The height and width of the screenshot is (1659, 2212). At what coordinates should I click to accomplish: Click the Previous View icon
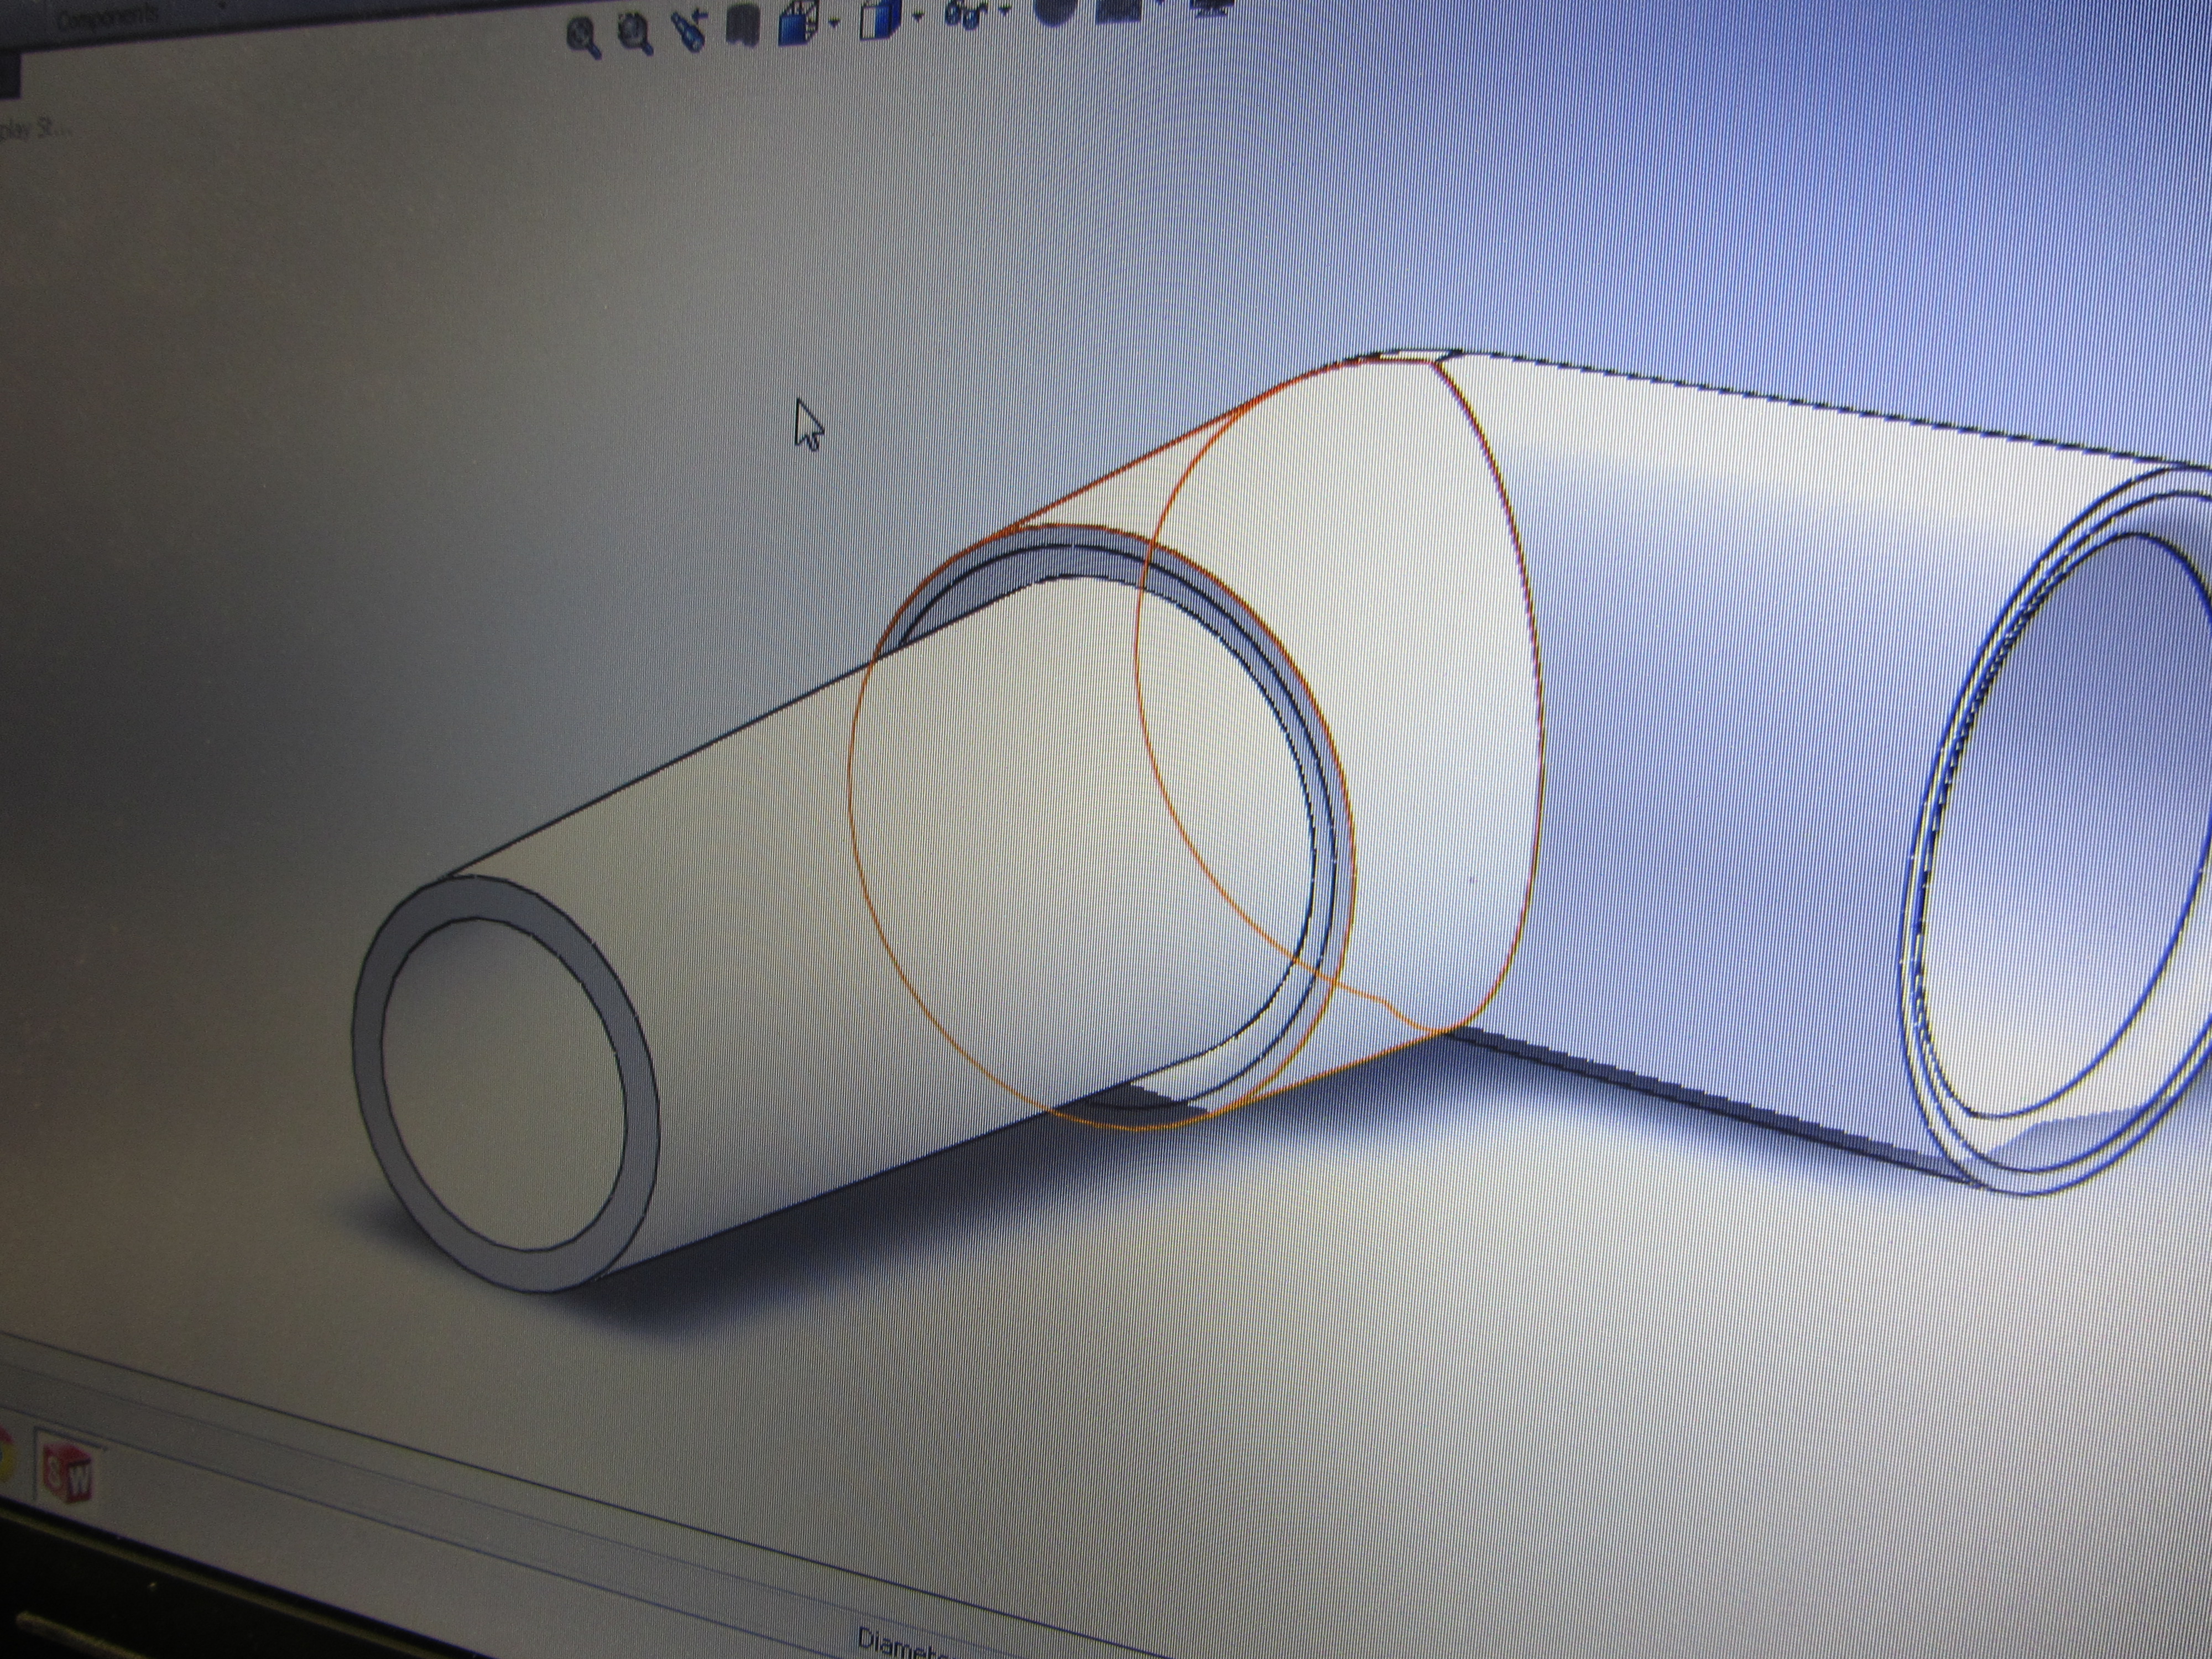point(689,29)
